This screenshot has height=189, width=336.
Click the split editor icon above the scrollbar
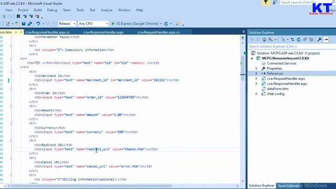[243, 38]
